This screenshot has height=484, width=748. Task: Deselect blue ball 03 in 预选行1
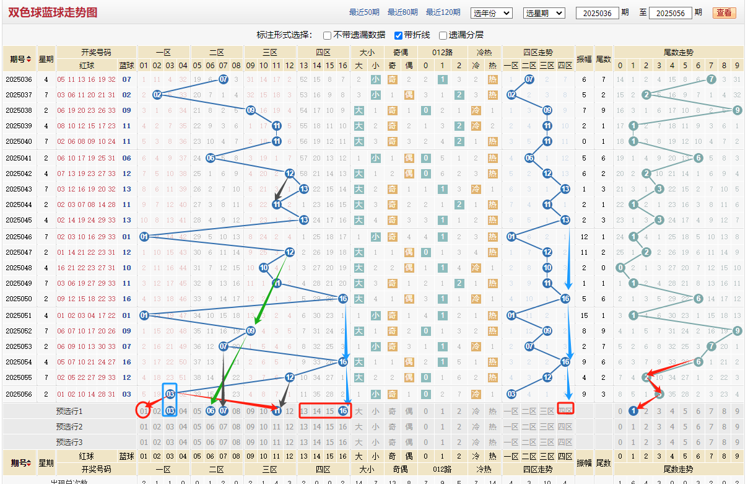click(x=170, y=411)
